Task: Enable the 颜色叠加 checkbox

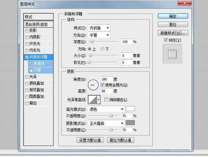Action: [27, 84]
